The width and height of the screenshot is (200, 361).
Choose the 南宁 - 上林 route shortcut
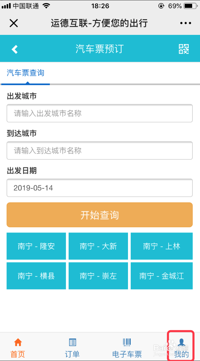click(x=161, y=246)
